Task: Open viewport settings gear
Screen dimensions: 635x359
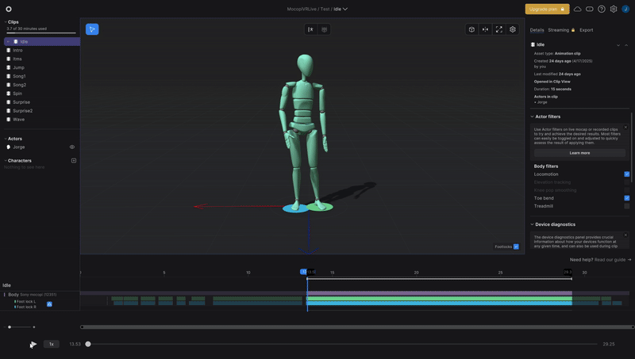Action: click(x=513, y=29)
